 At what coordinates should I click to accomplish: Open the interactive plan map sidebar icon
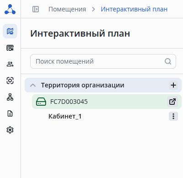(x=10, y=31)
